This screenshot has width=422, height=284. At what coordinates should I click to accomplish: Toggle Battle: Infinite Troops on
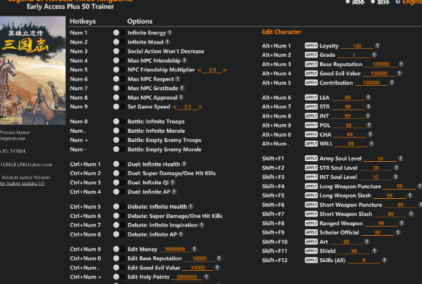pos(116,122)
